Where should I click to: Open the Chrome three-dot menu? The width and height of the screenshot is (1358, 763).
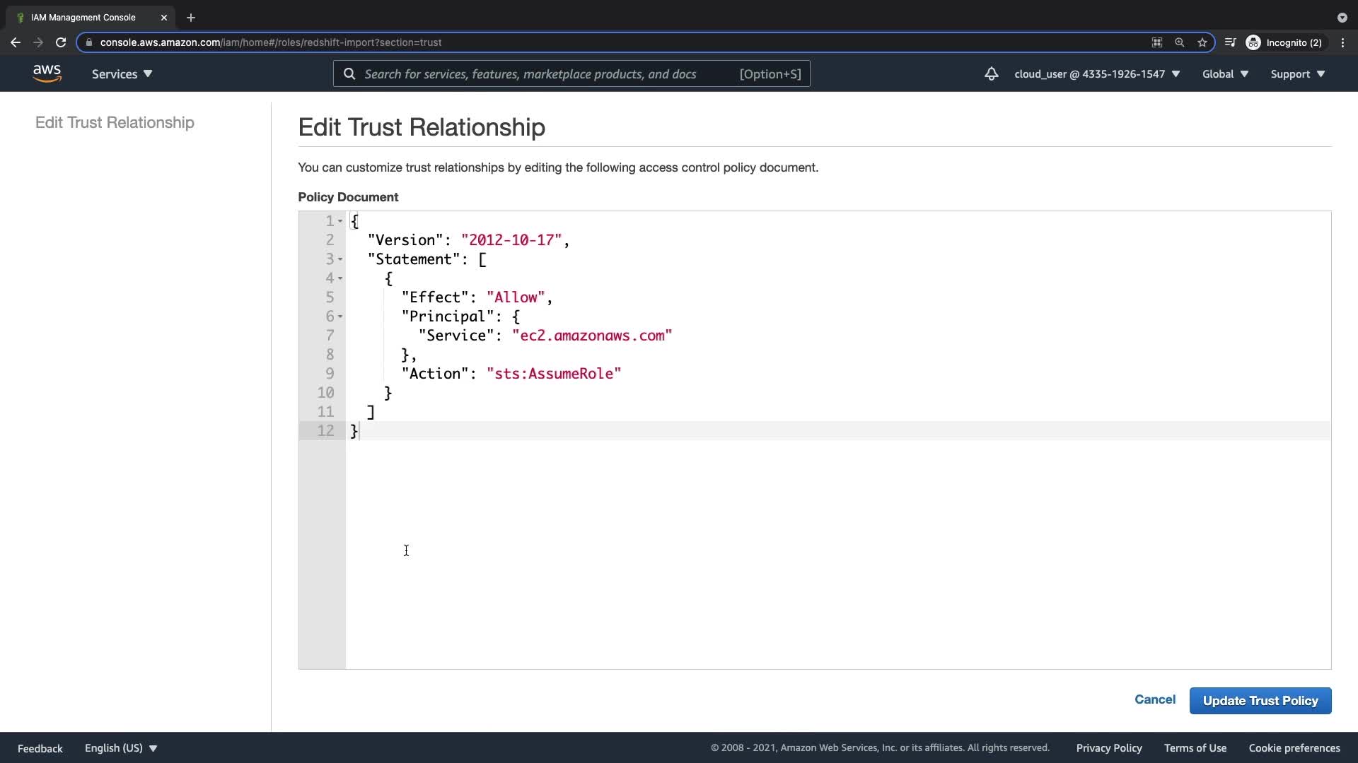coord(1342,42)
